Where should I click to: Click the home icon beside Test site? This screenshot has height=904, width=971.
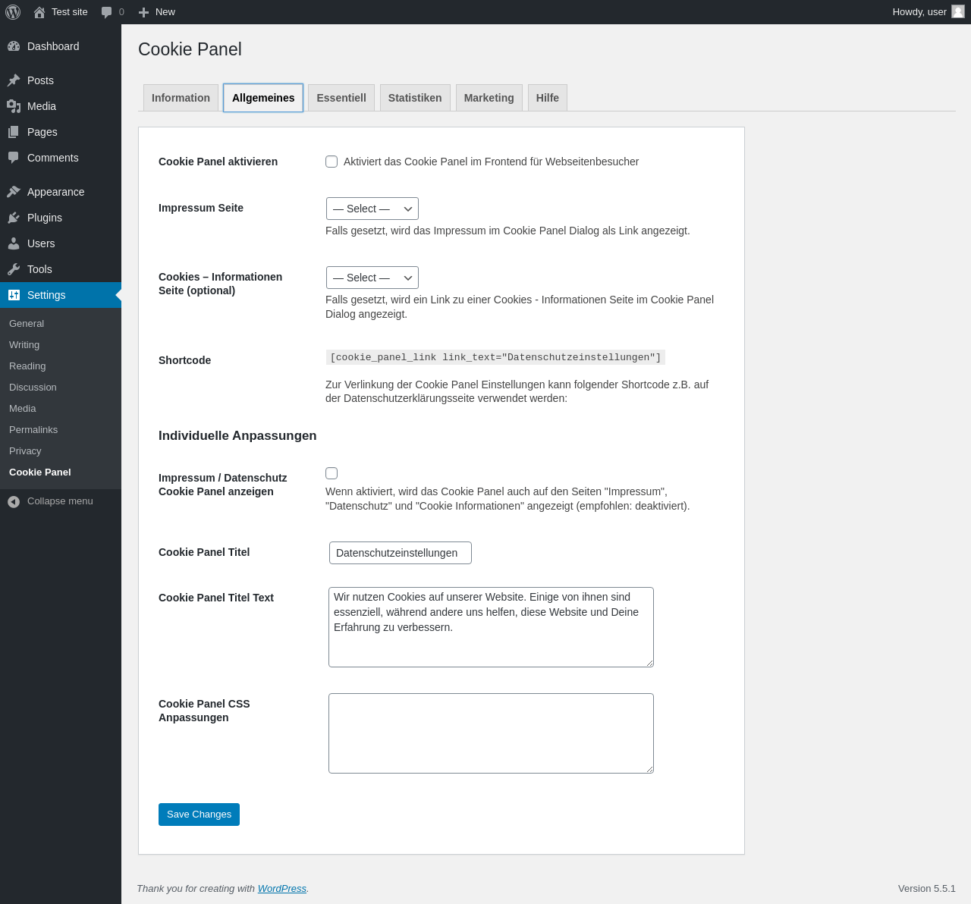[39, 12]
